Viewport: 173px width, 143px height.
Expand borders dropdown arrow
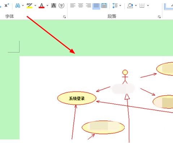point(148,5)
